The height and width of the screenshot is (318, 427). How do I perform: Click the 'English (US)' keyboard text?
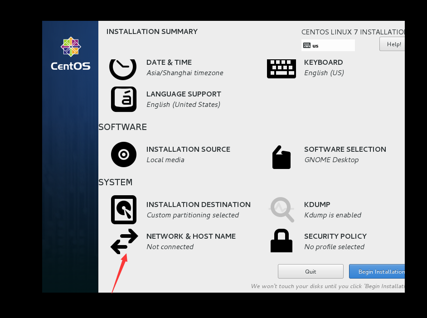(324, 73)
